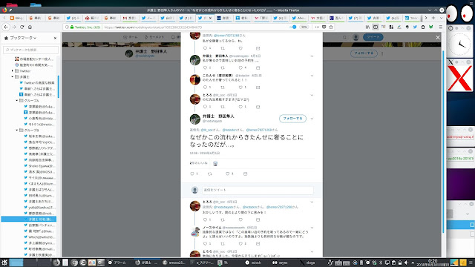Open the main tweet's options chevron
The width and height of the screenshot is (475, 267).
(x=312, y=119)
